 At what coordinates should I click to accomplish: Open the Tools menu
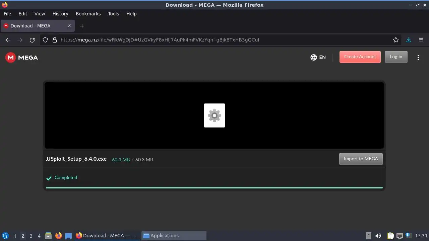[113, 14]
